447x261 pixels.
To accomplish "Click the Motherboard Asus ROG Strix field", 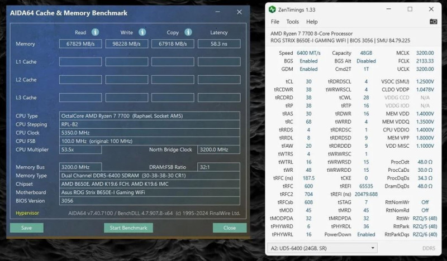I will (x=150, y=192).
